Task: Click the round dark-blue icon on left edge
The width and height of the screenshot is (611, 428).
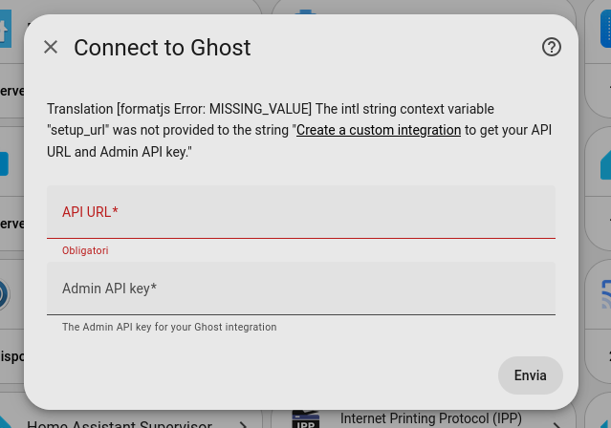Action: click(x=4, y=293)
